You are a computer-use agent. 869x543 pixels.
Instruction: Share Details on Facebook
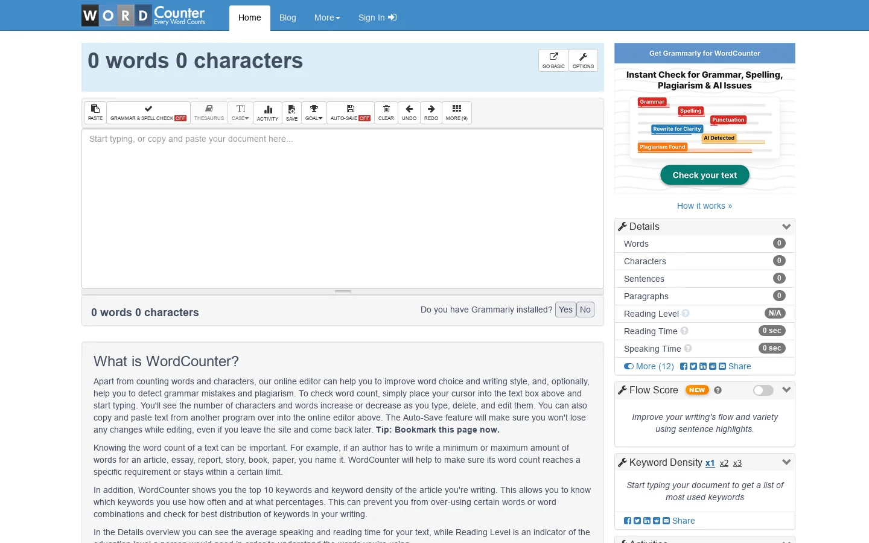point(684,366)
